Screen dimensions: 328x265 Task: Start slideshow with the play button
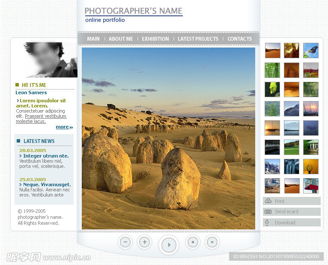click(169, 245)
